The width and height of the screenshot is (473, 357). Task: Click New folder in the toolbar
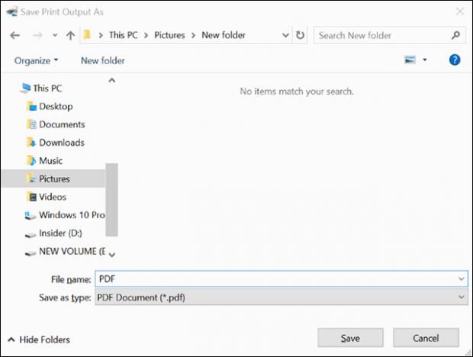(102, 60)
